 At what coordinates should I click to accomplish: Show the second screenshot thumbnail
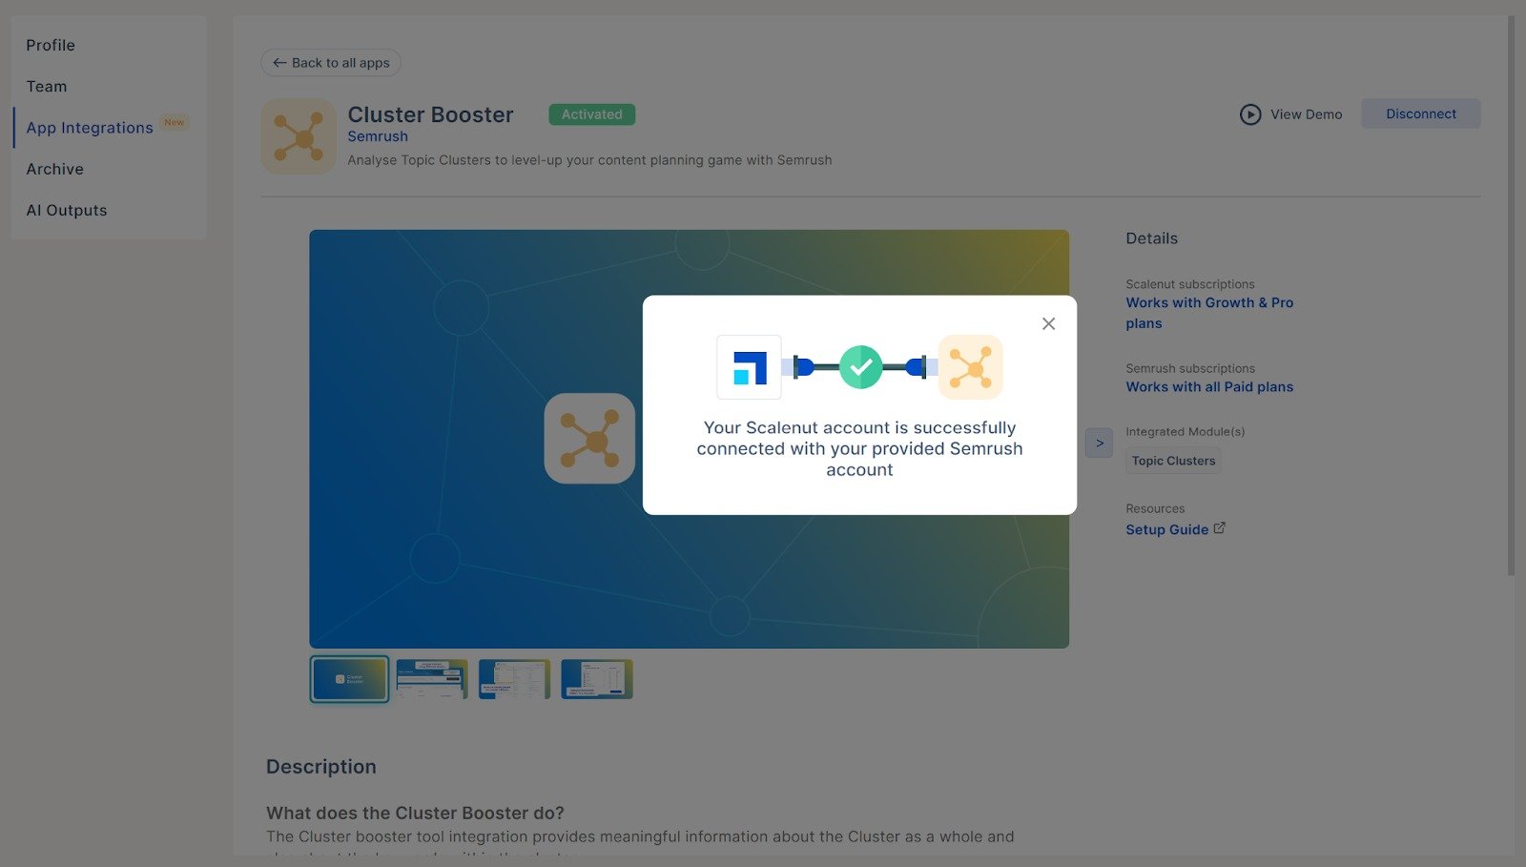[432, 679]
